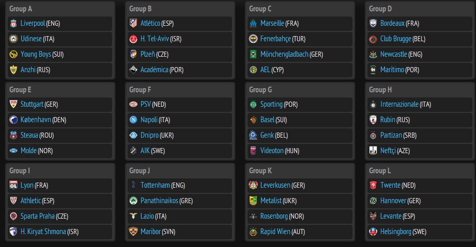Click the Napoli club crest
The image size is (476, 247).
point(133,120)
